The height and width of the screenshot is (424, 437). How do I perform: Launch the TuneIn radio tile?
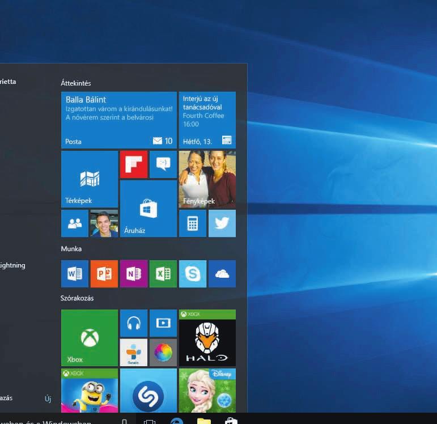134,353
